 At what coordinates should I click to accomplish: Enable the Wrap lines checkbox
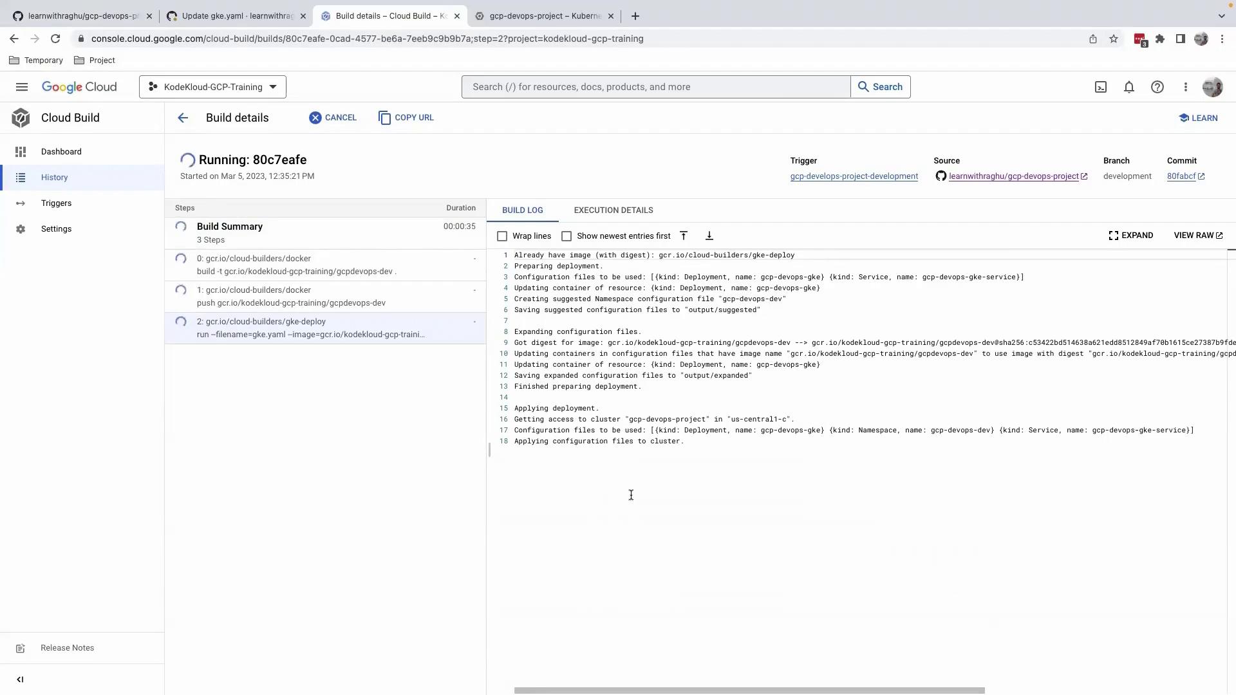point(502,236)
